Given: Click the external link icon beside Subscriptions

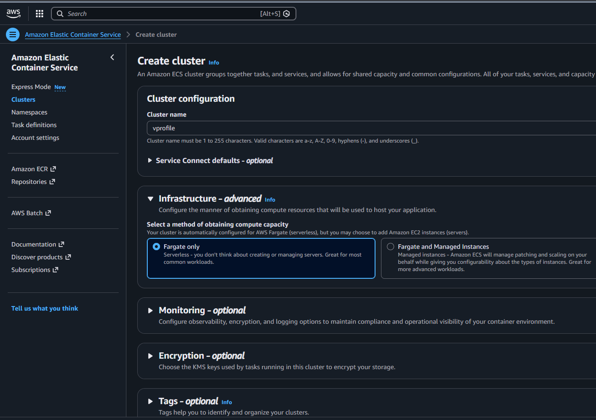Looking at the screenshot, I should click(55, 270).
